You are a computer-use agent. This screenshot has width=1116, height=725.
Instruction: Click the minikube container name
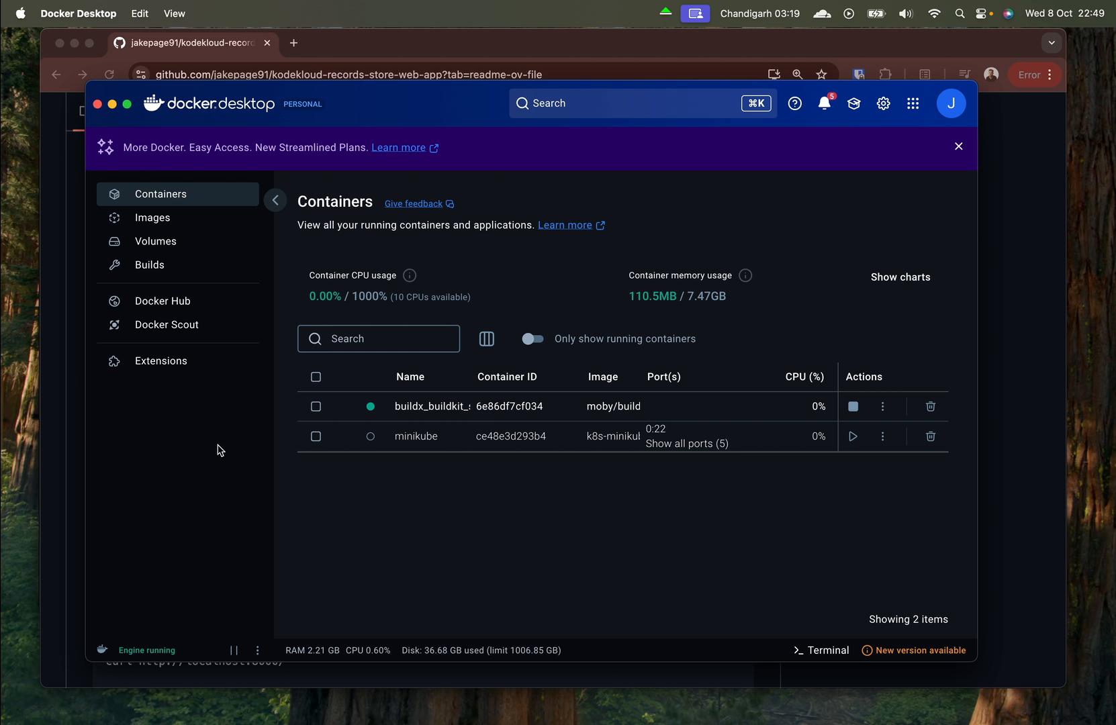pyautogui.click(x=416, y=436)
